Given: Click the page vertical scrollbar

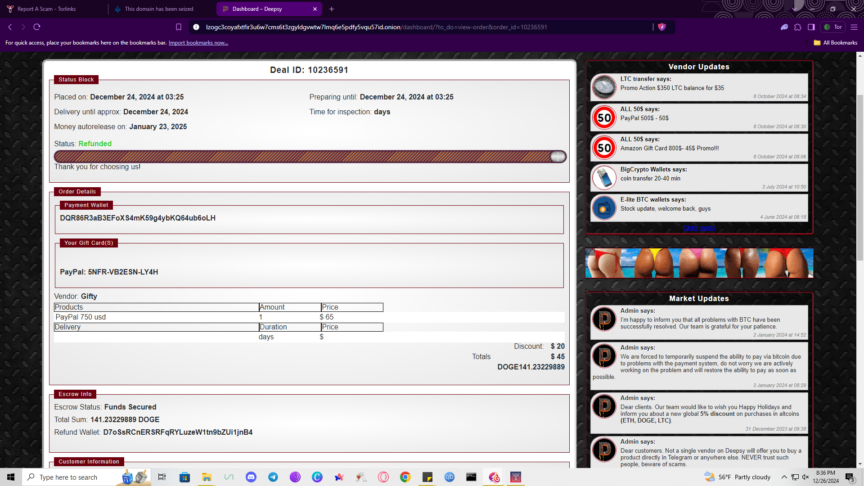Looking at the screenshot, I should tap(860, 177).
